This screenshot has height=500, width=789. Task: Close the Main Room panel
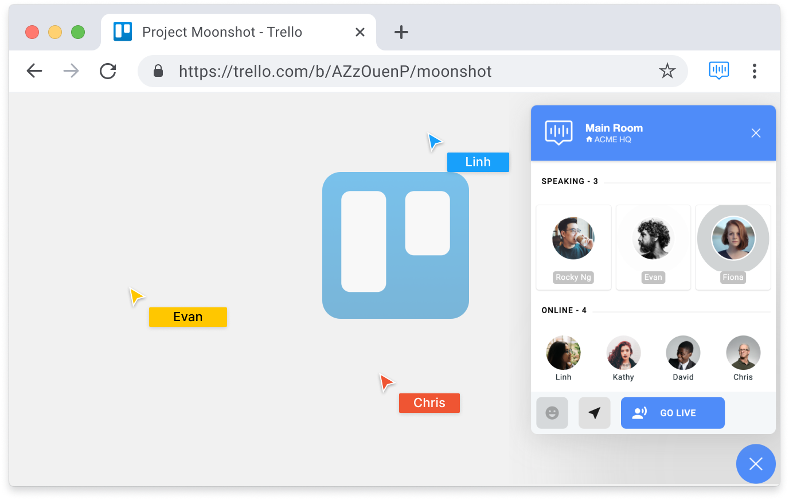756,133
